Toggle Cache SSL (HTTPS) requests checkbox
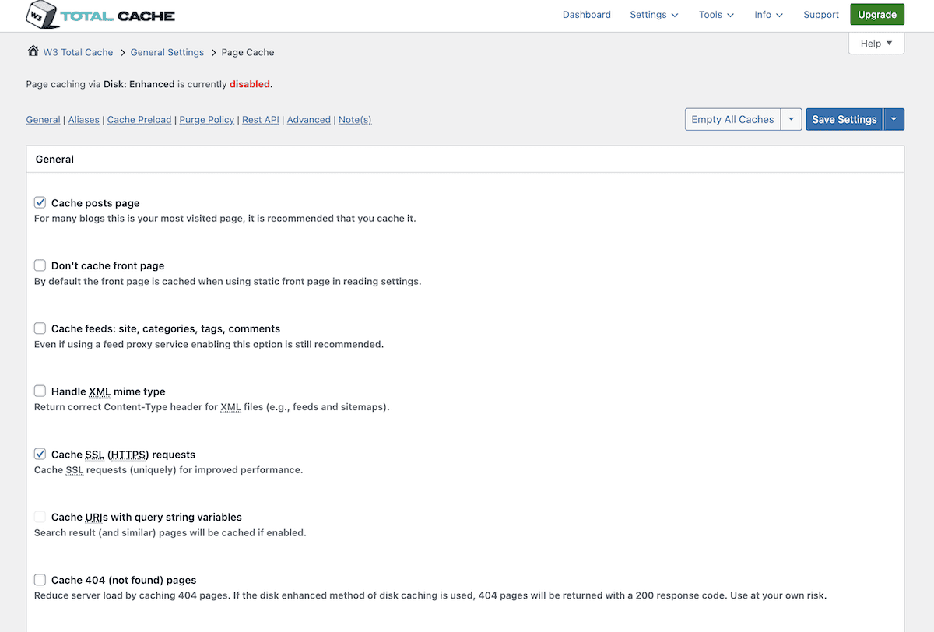The width and height of the screenshot is (934, 632). tap(40, 454)
